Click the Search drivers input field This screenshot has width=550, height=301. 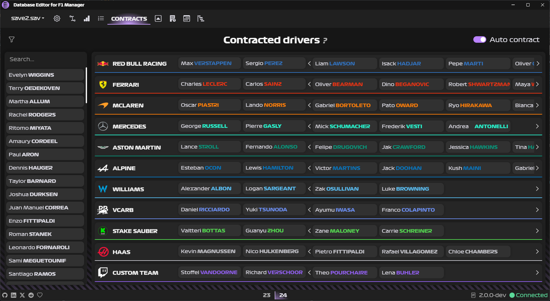pyautogui.click(x=45, y=59)
